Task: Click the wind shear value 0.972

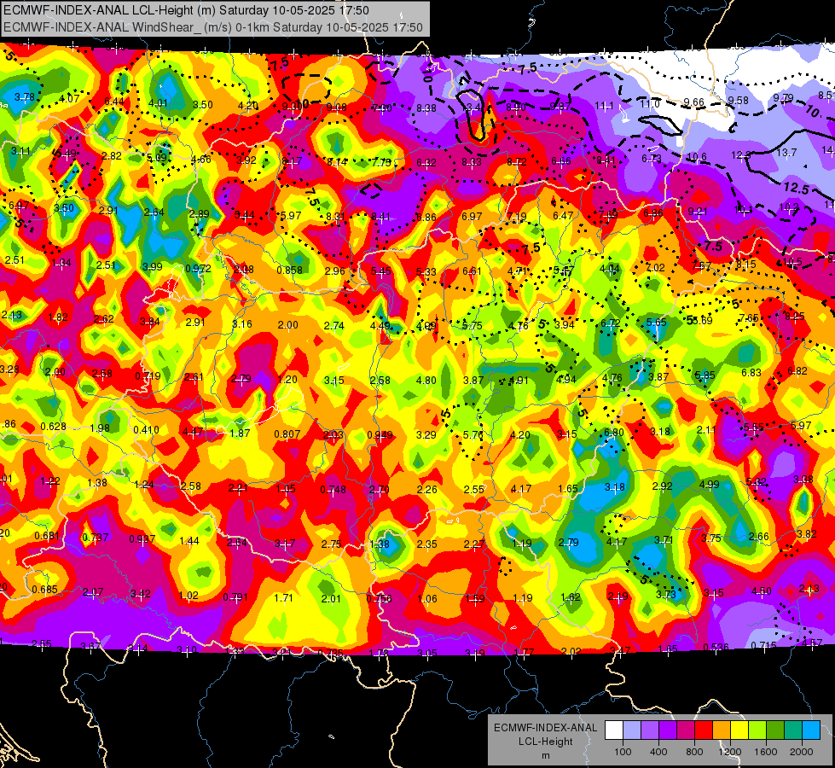Action: 198,268
